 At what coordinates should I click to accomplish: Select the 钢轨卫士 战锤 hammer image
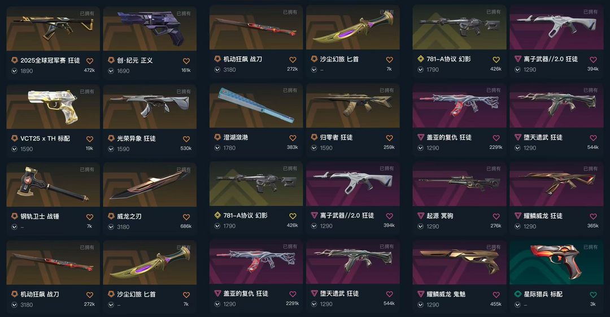point(53,185)
